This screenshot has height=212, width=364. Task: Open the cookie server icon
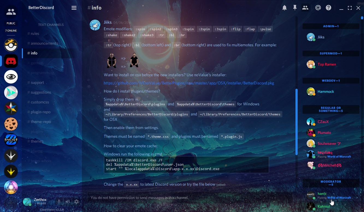click(x=11, y=124)
